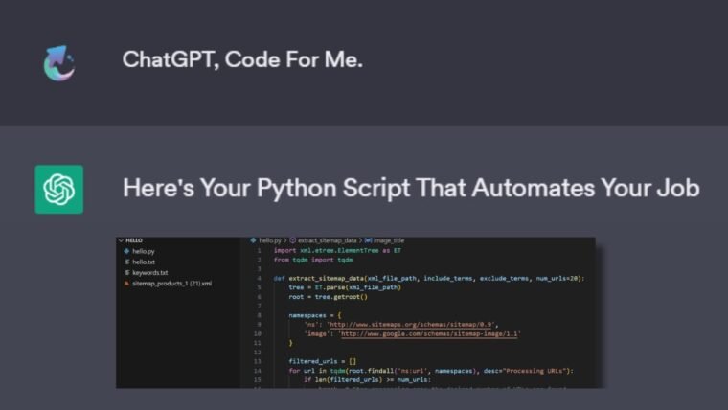This screenshot has height=410, width=728.
Task: Open hello.txt in the explorer
Action: pyautogui.click(x=144, y=262)
